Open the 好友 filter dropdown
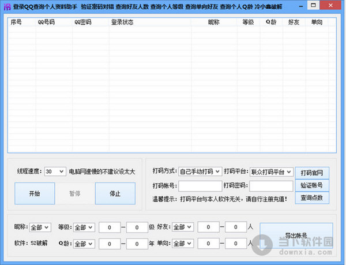This screenshot has height=265, width=346. (x=183, y=227)
